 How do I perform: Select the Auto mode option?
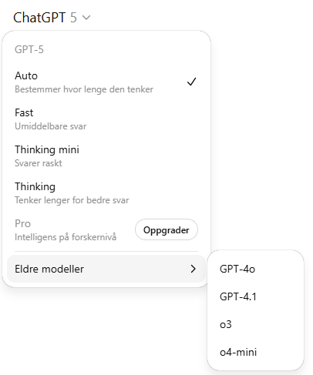pos(106,82)
